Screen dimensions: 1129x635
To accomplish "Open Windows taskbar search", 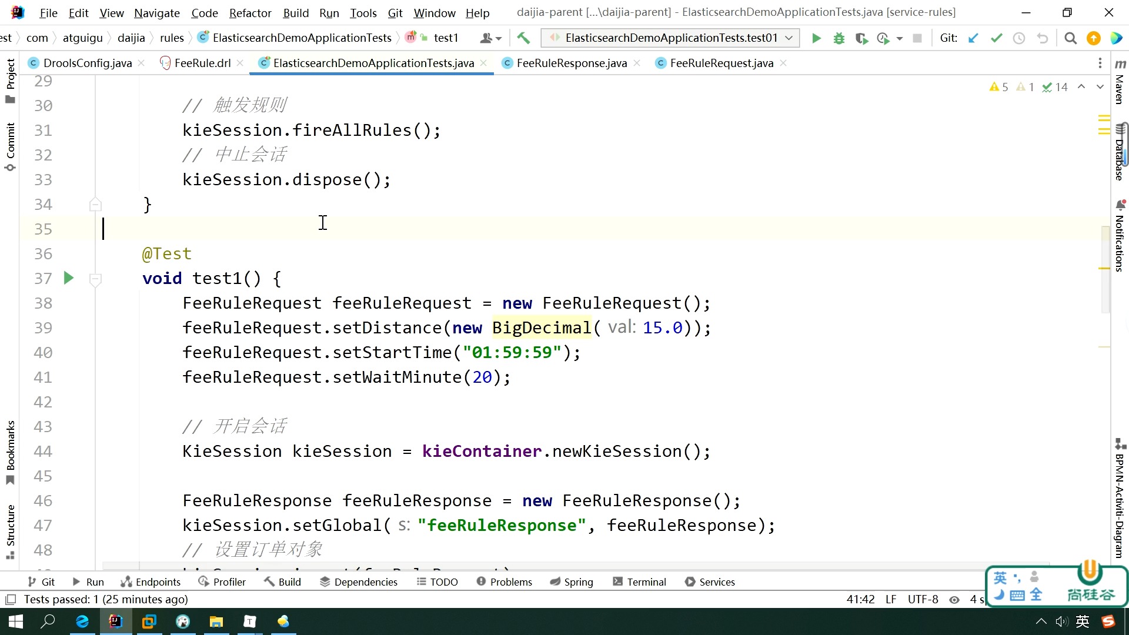I will tap(48, 621).
